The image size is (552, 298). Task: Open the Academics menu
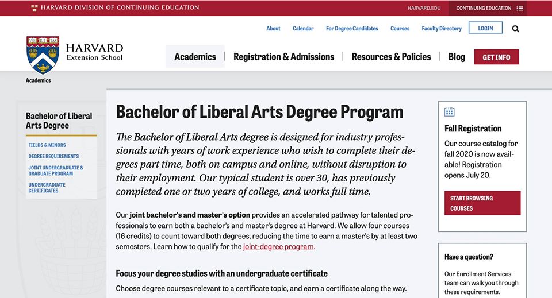(195, 57)
